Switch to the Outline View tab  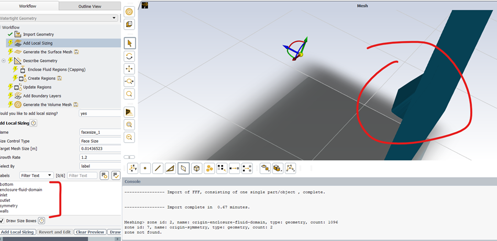tap(90, 6)
